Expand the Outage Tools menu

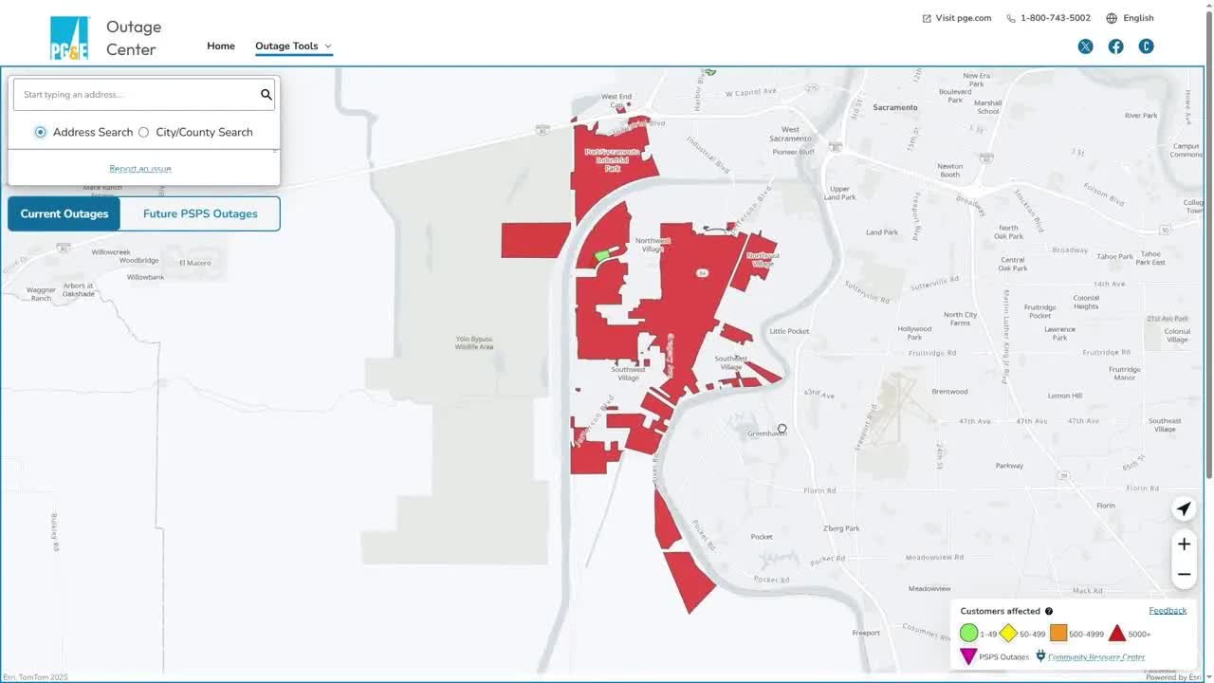pos(293,46)
